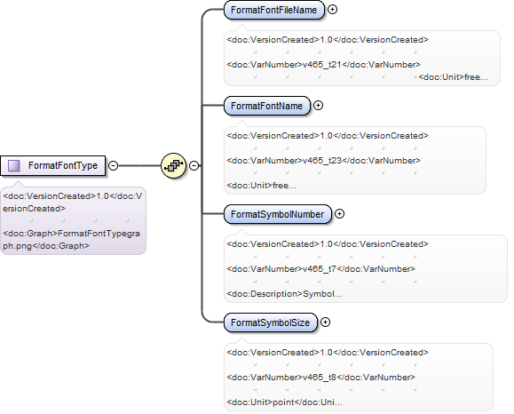Select the FormatFontName element
The width and height of the screenshot is (514, 414).
coord(267,106)
